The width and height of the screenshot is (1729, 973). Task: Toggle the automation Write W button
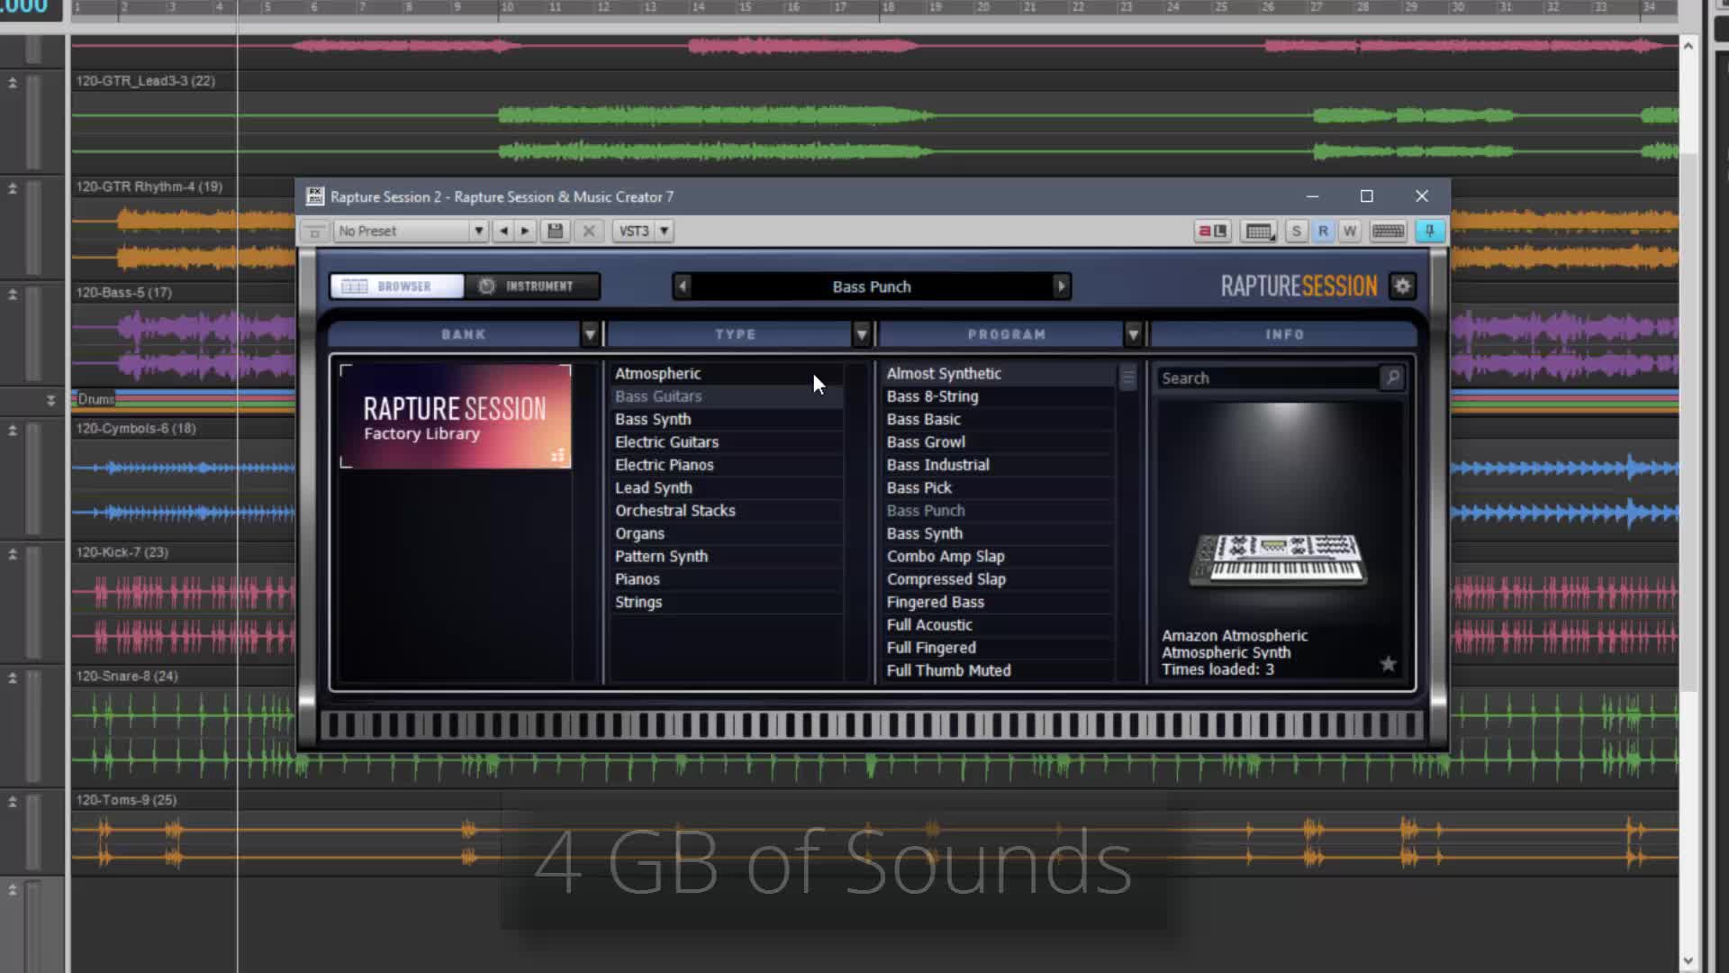1349,231
